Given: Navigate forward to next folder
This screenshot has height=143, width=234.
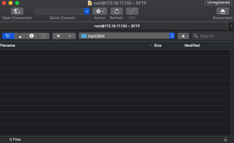Looking at the screenshot, I should 70,36.
